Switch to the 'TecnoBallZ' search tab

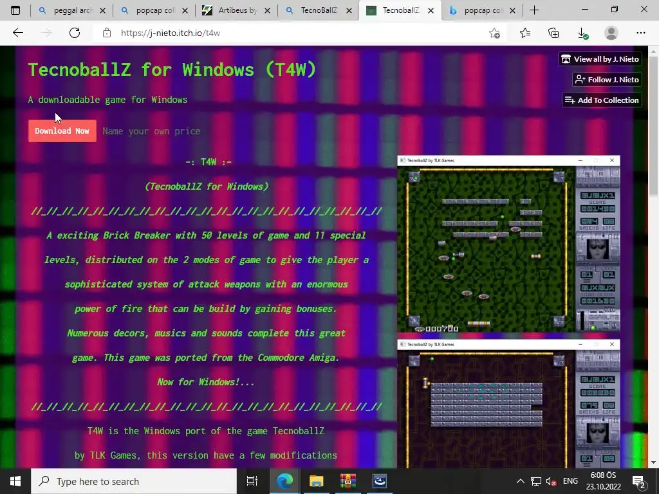[319, 10]
